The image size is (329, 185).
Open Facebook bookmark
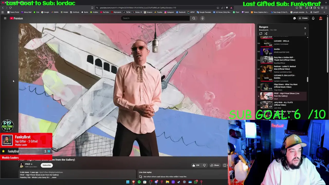pyautogui.click(x=181, y=12)
